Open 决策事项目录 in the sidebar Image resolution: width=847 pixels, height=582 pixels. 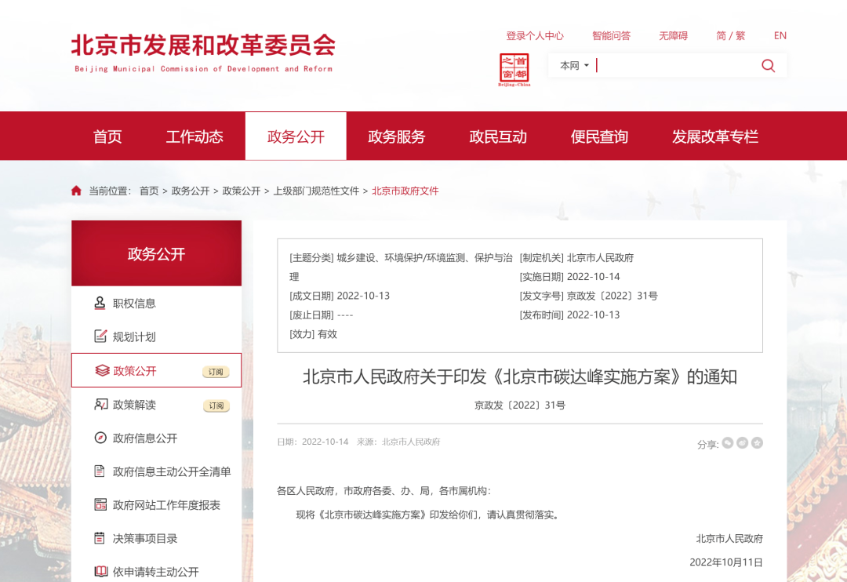point(145,538)
